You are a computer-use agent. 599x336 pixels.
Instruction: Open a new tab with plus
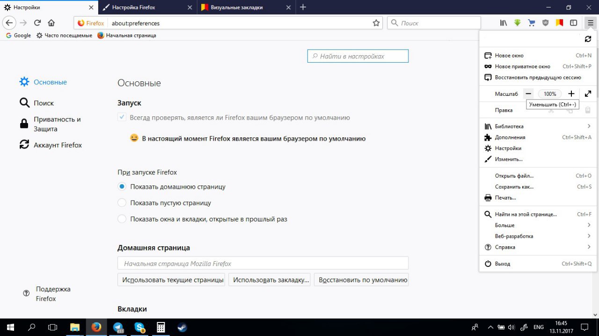303,7
